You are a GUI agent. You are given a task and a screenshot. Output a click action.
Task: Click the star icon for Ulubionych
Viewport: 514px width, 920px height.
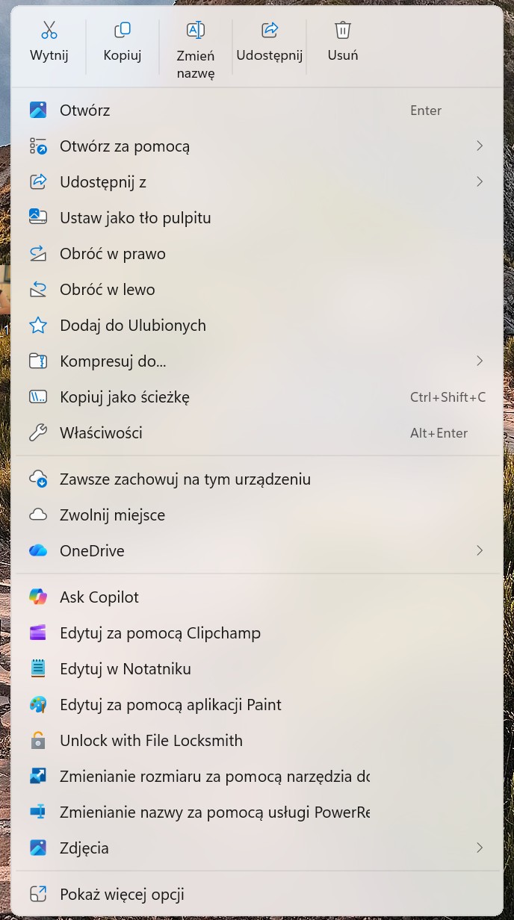tap(38, 326)
